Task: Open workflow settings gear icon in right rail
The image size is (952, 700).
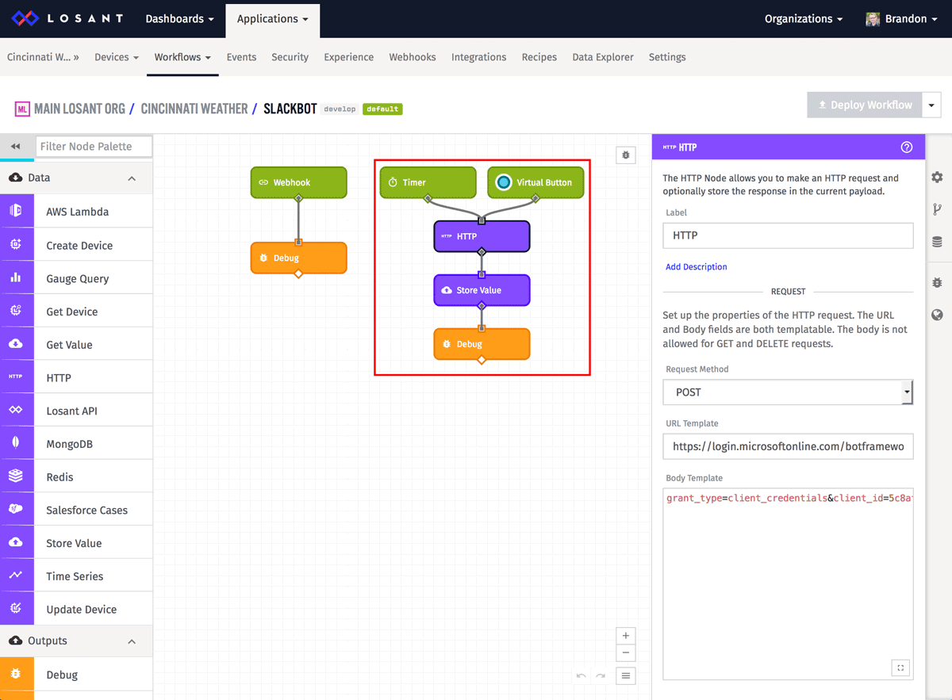Action: (937, 178)
